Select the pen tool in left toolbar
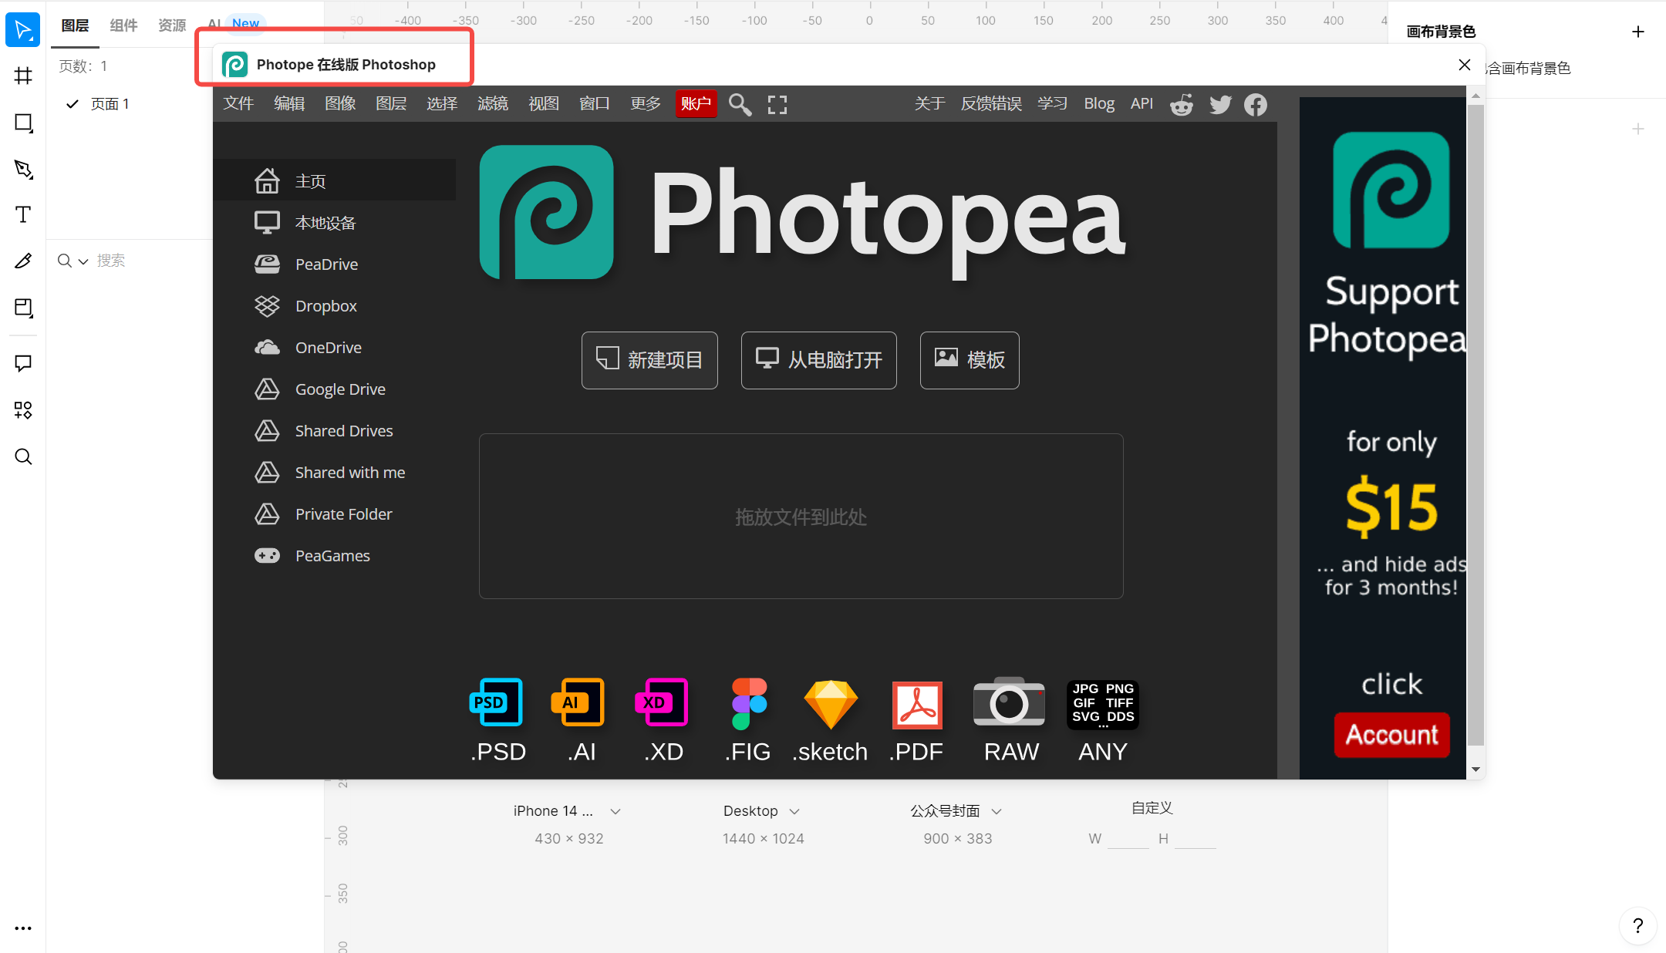1666x953 pixels. 23,169
